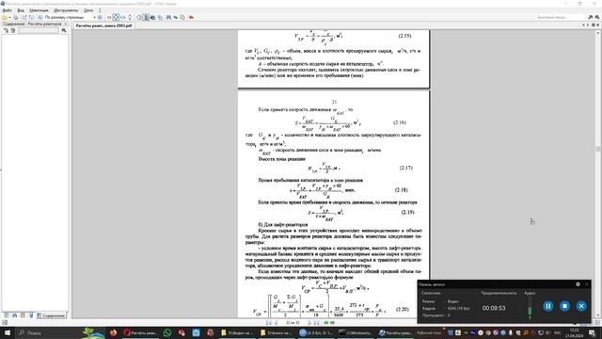
Task: Open the Opera Расчеты реак... taskbar button
Action: tap(140, 332)
